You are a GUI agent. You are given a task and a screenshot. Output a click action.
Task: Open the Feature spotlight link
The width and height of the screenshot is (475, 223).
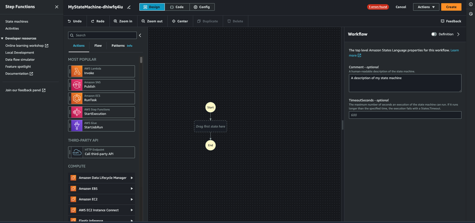click(18, 66)
